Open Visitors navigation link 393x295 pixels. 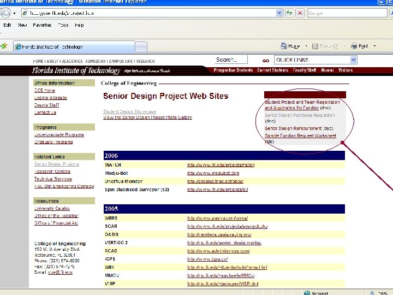(346, 70)
